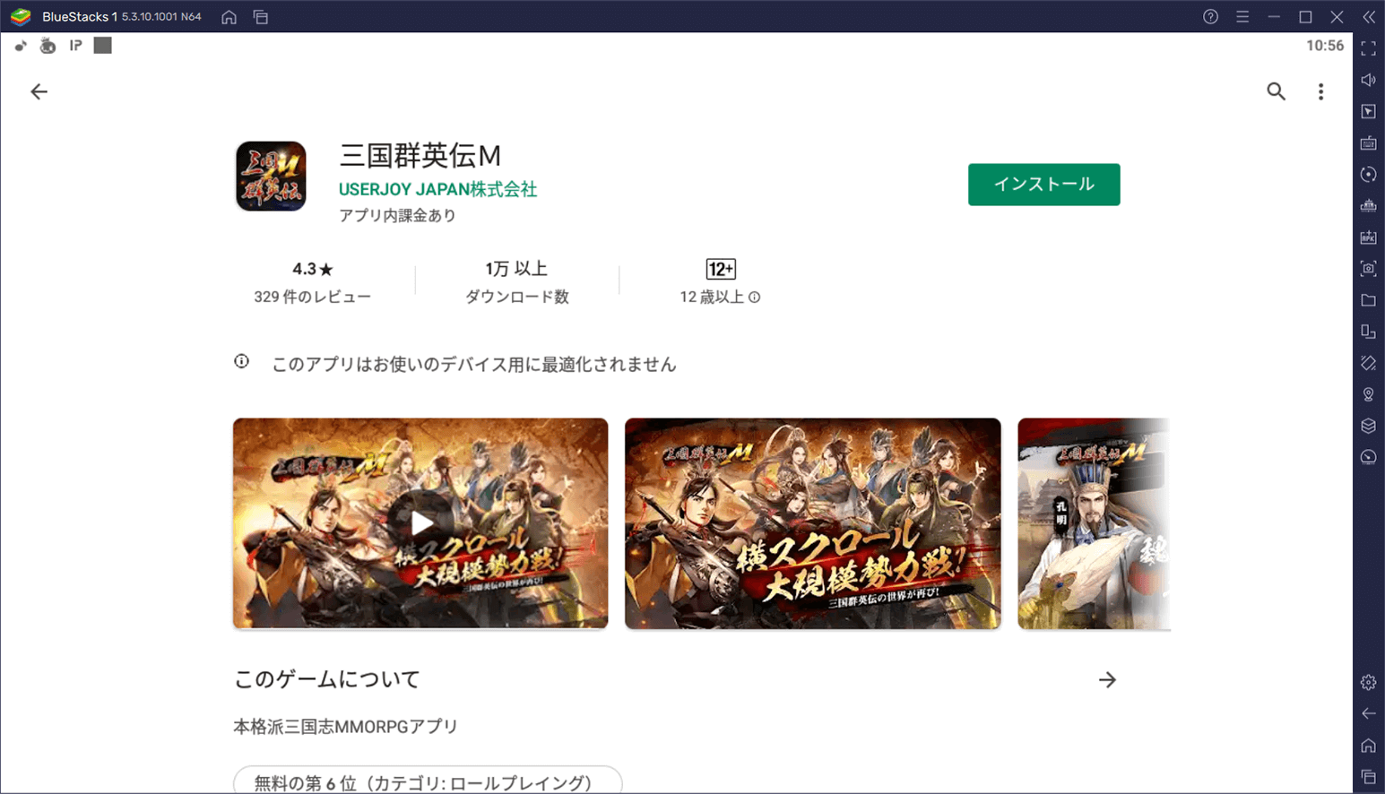1385x794 pixels.
Task: Open multi-instance manager layers icon
Action: pyautogui.click(x=1368, y=426)
